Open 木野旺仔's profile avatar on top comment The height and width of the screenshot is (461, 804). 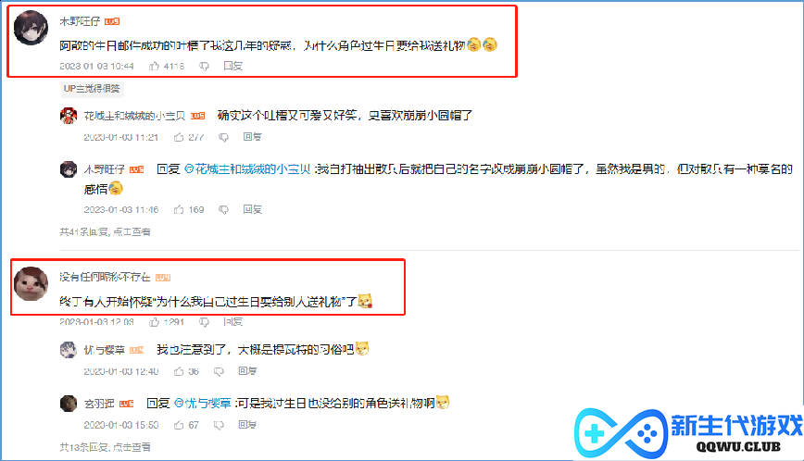coord(31,28)
